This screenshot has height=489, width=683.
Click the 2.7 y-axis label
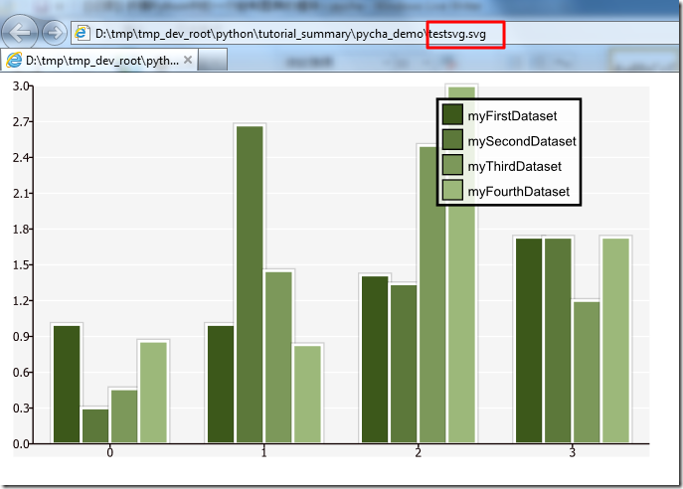click(x=21, y=122)
